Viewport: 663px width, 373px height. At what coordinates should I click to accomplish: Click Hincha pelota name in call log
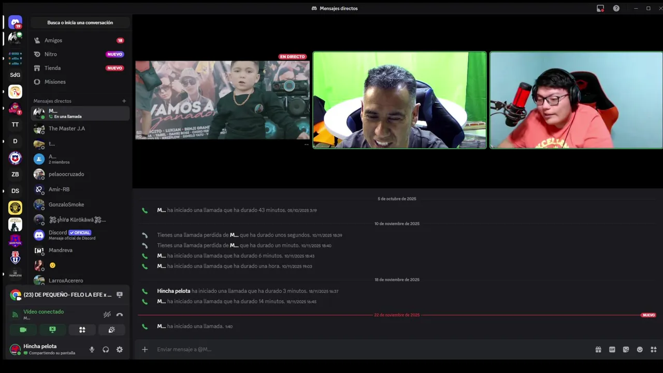coord(174,291)
